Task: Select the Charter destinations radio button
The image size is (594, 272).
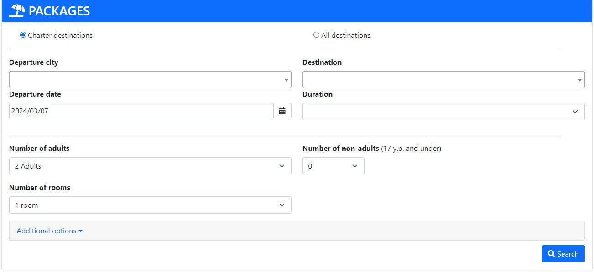Action: (x=23, y=35)
